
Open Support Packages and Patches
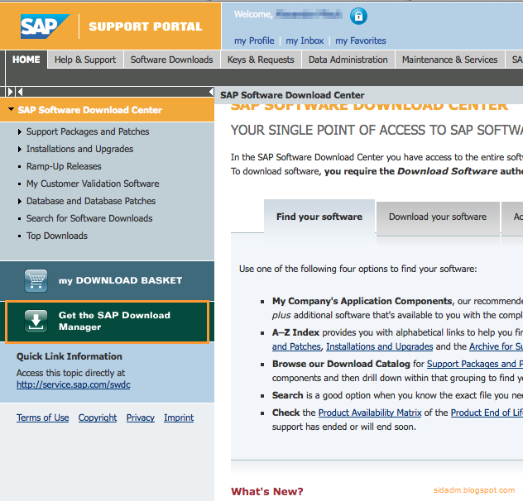point(88,131)
